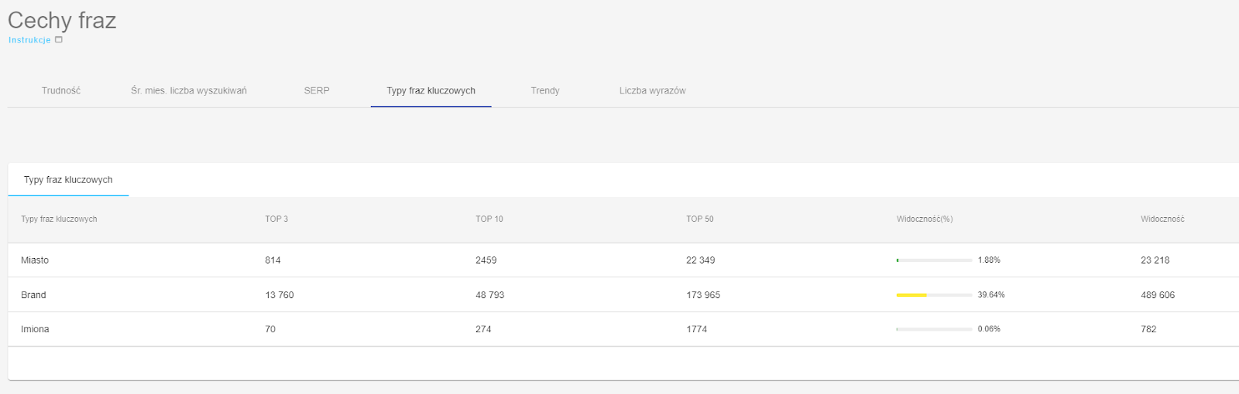The width and height of the screenshot is (1239, 394).
Task: Select the Miasto table row
Action: [623, 260]
